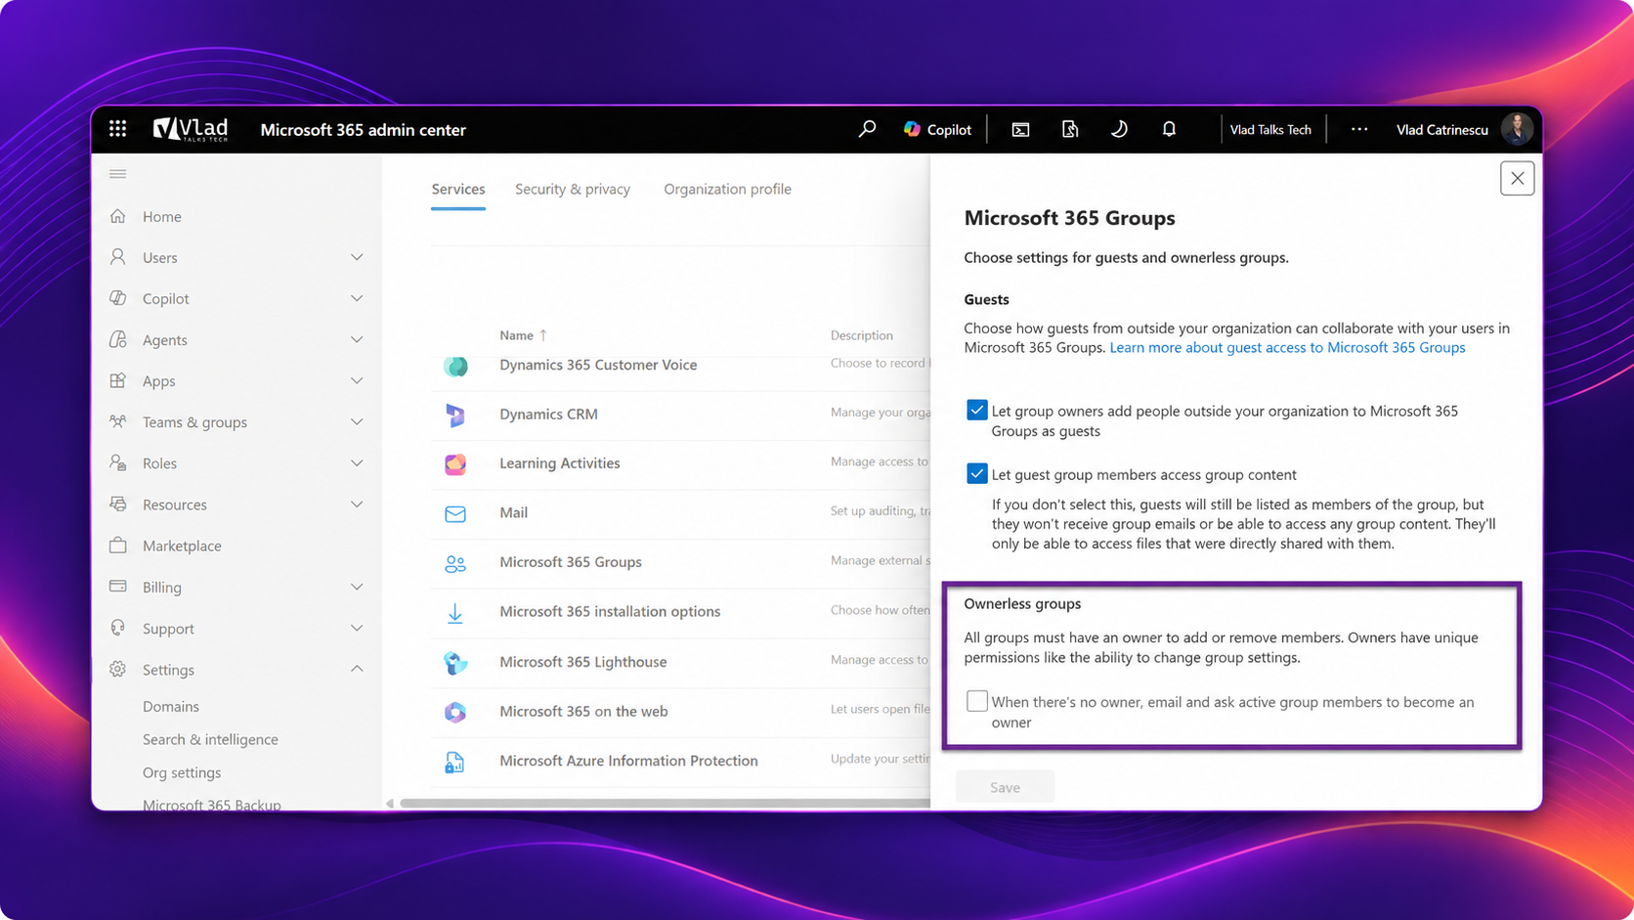Uncheck let group owners add guests
The image size is (1634, 920).
976,411
